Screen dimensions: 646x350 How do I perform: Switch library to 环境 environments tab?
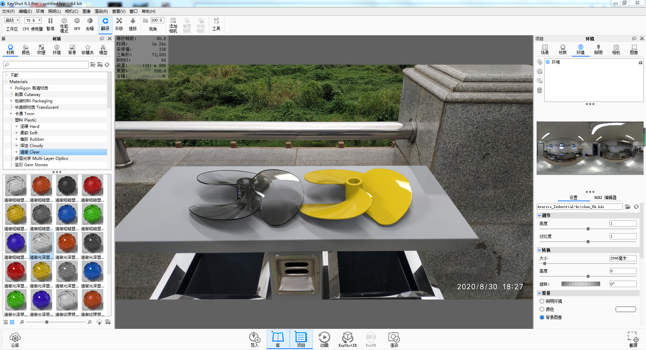click(57, 49)
